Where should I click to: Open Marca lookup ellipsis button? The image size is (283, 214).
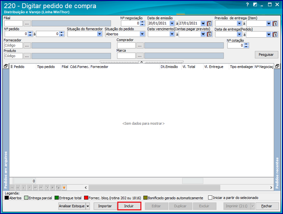pos(140,56)
